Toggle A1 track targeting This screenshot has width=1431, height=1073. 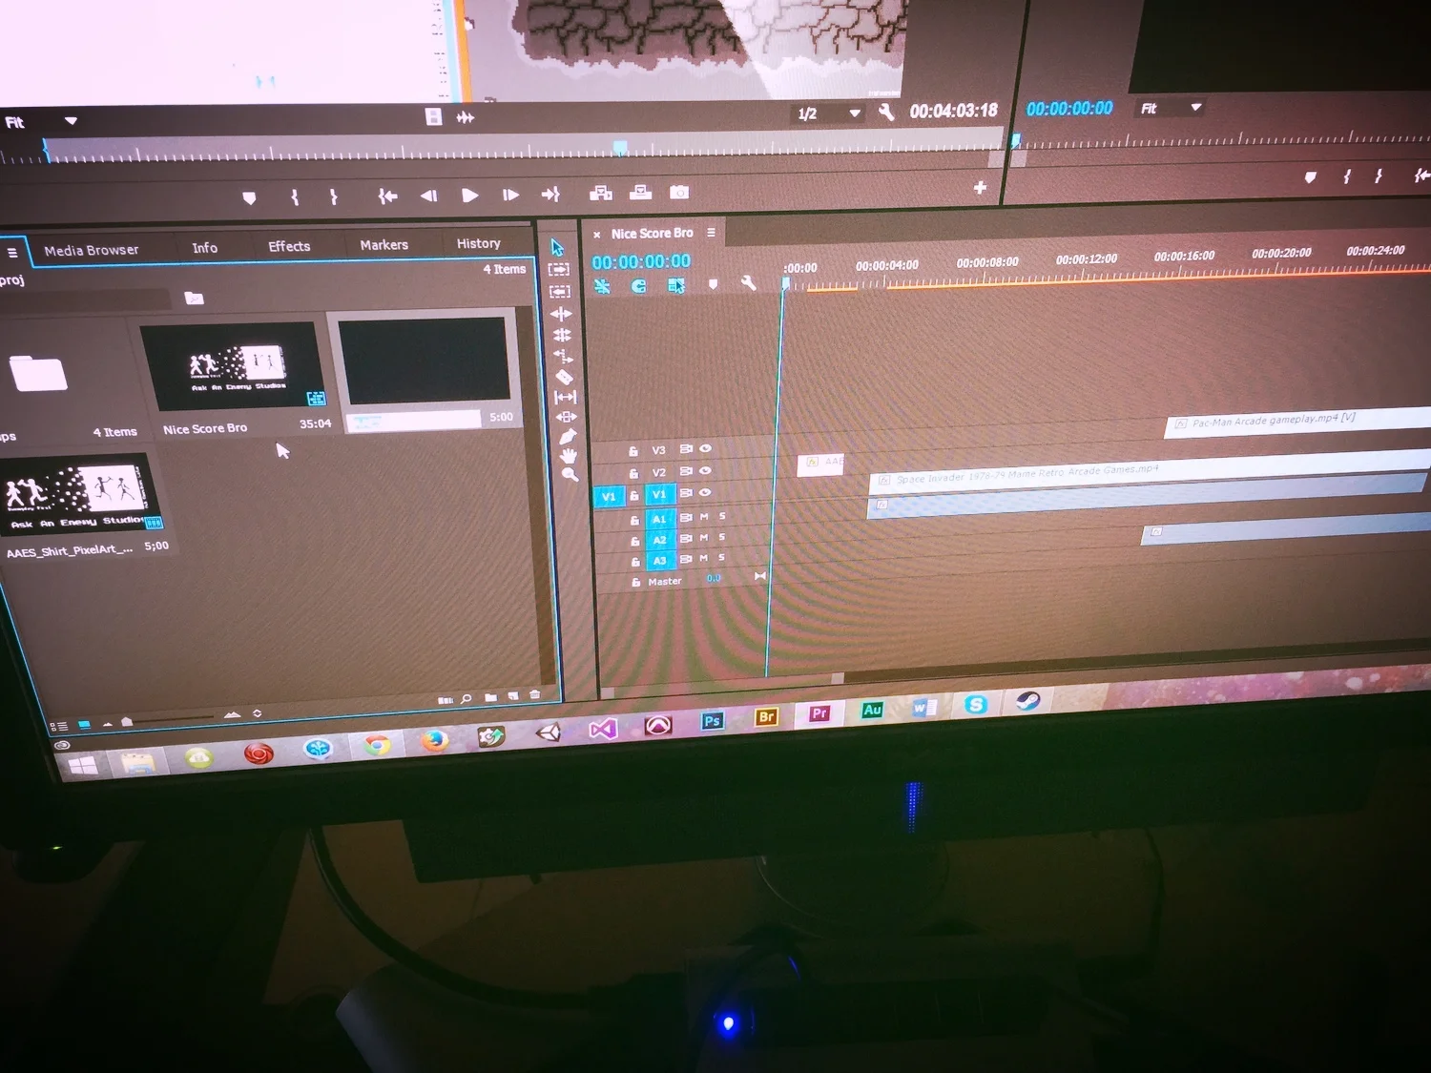pyautogui.click(x=659, y=519)
